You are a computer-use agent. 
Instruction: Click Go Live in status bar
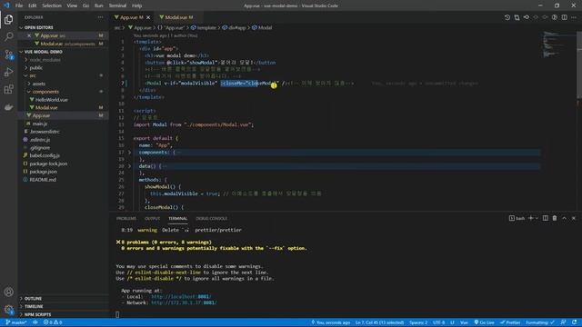coord(485,322)
